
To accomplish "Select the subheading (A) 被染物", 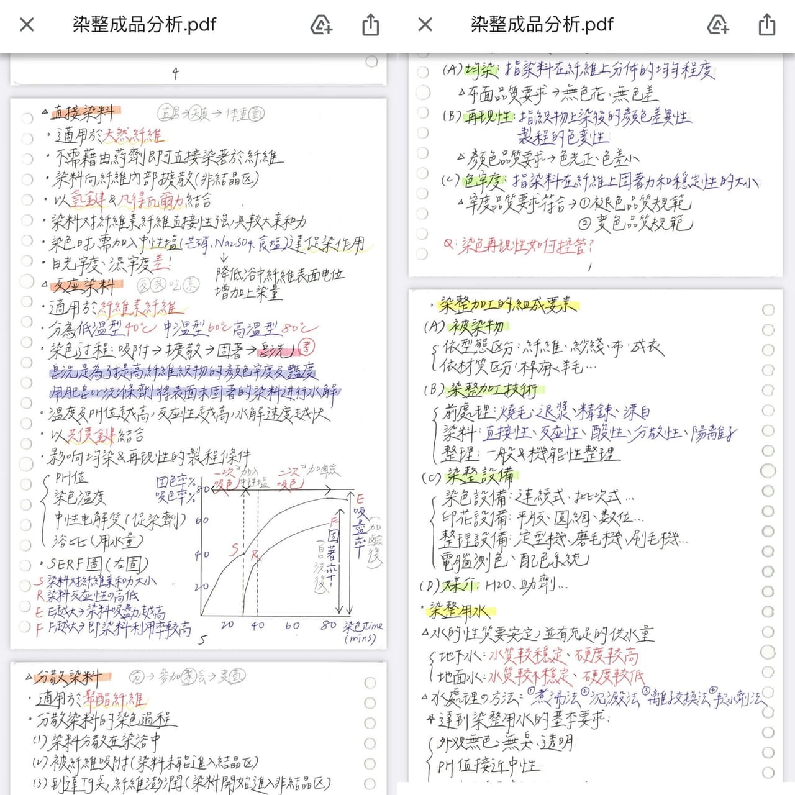I will pyautogui.click(x=465, y=327).
